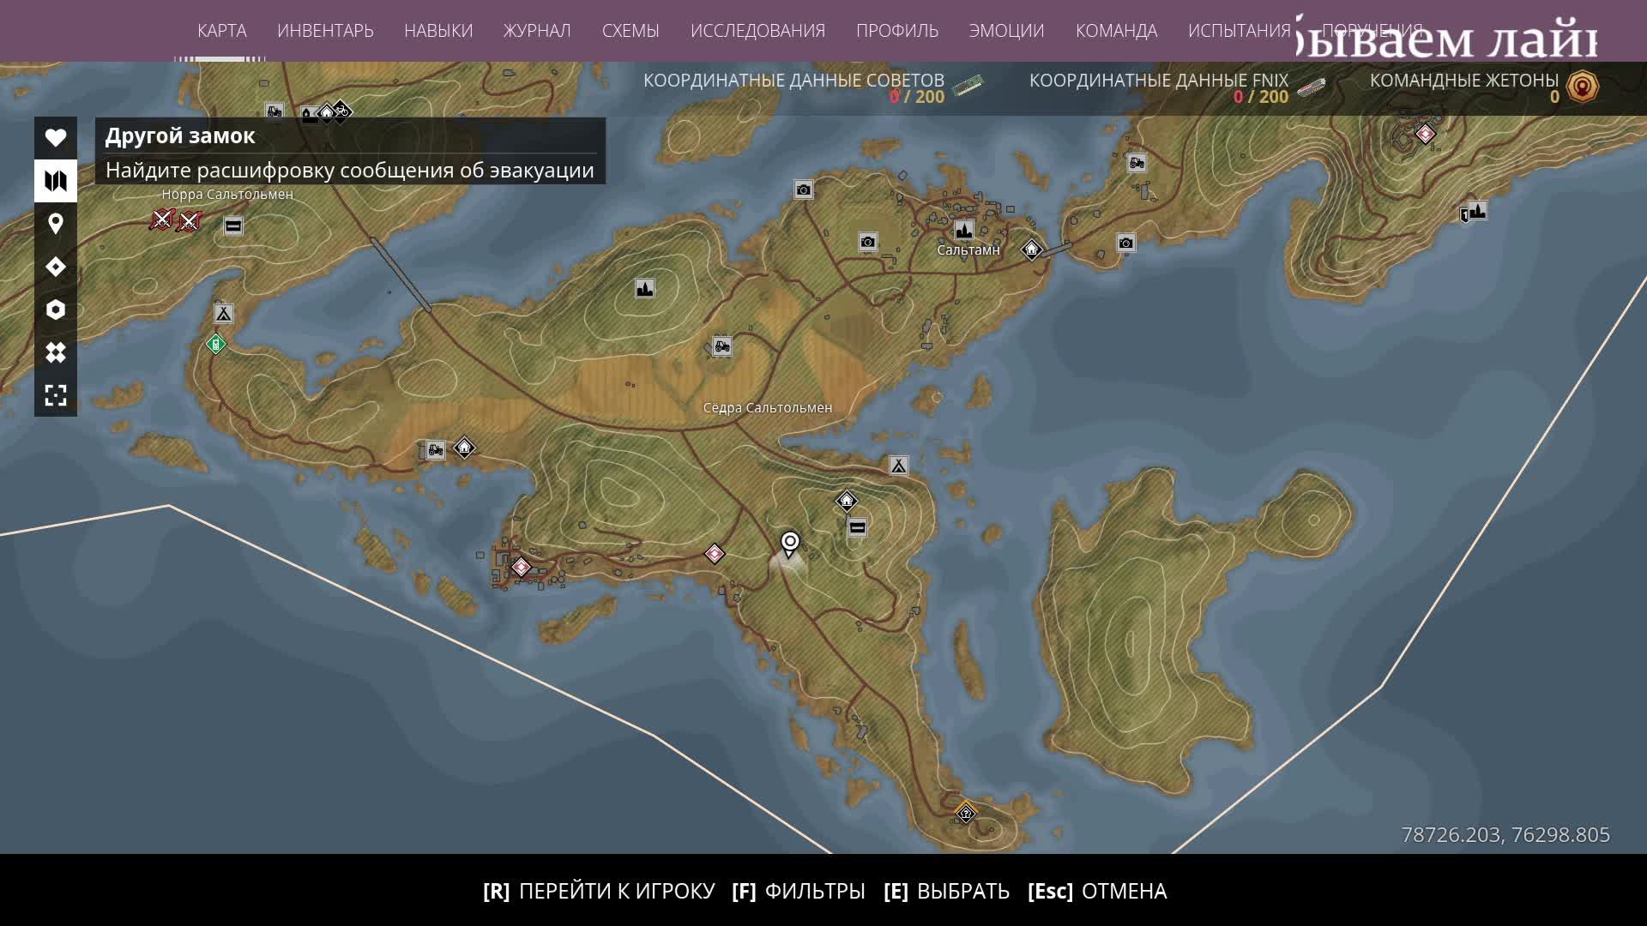Switch to the КОМАНДА tab

(x=1116, y=31)
